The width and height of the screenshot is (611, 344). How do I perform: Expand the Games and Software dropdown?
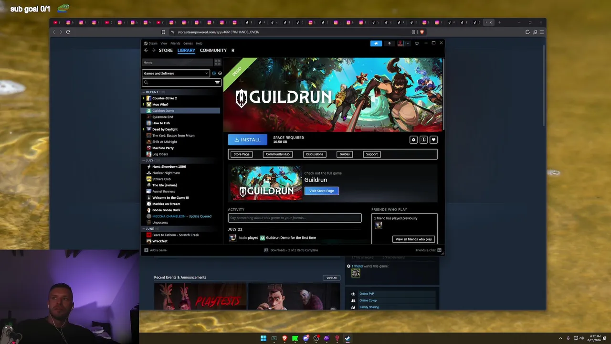coord(176,73)
